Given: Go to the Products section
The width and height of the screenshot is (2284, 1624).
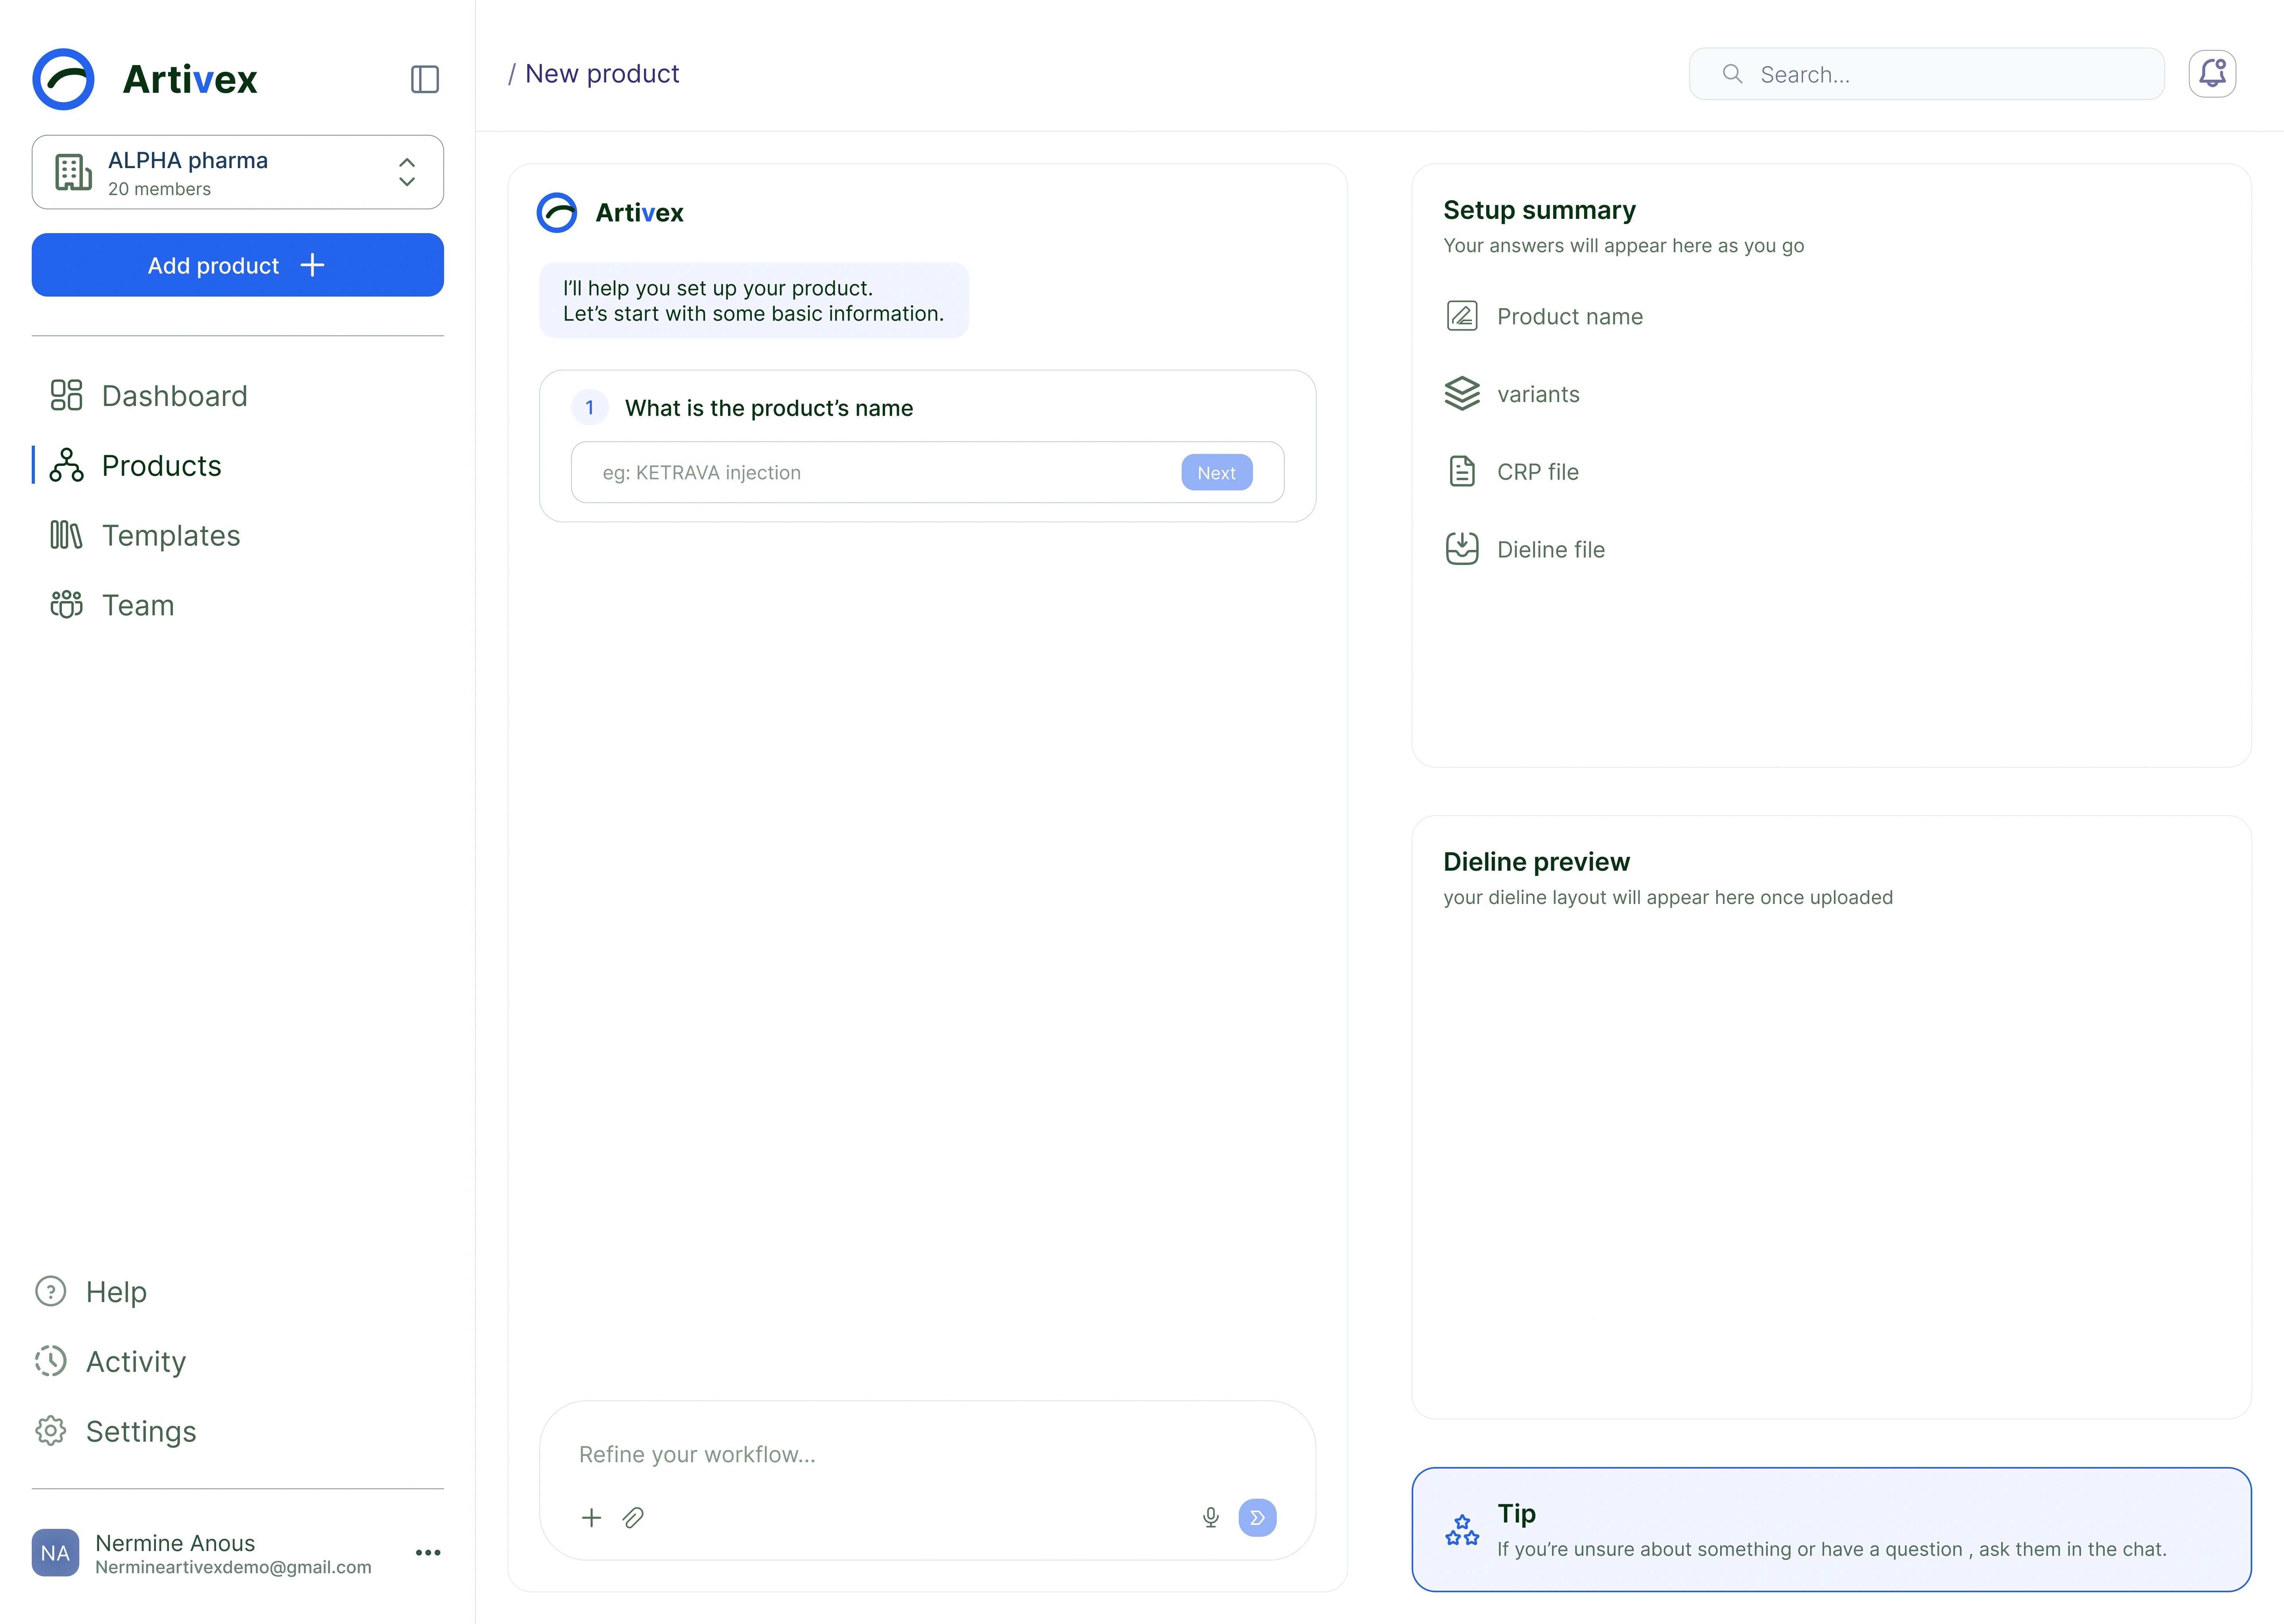Looking at the screenshot, I should [x=137, y=466].
